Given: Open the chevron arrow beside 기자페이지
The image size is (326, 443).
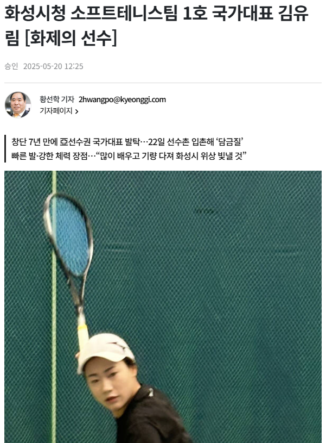Looking at the screenshot, I should click(76, 111).
